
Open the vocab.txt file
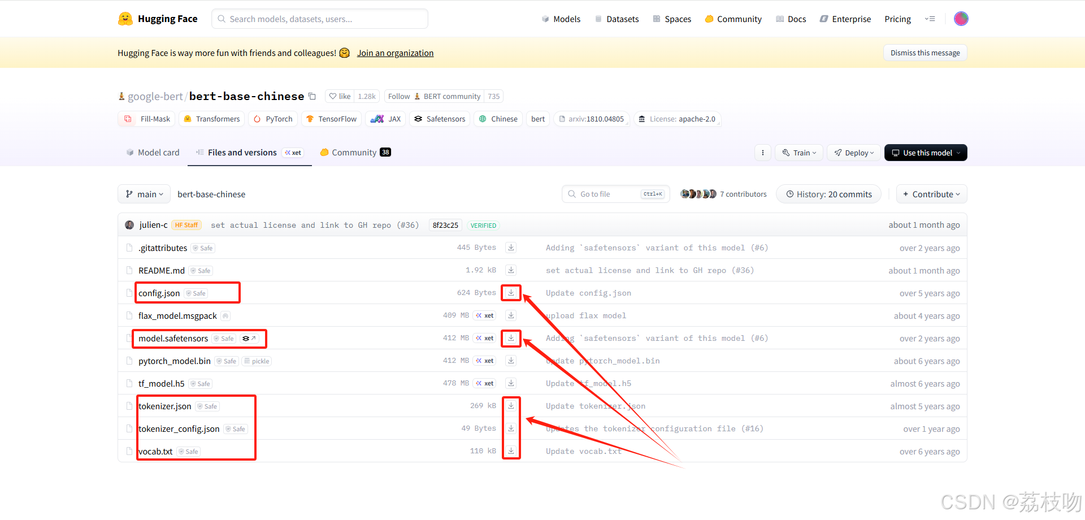point(155,452)
